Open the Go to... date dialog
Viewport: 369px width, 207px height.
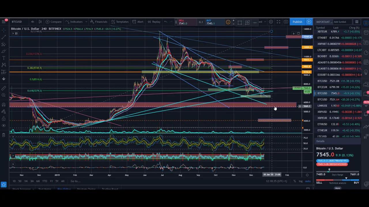(x=75, y=181)
